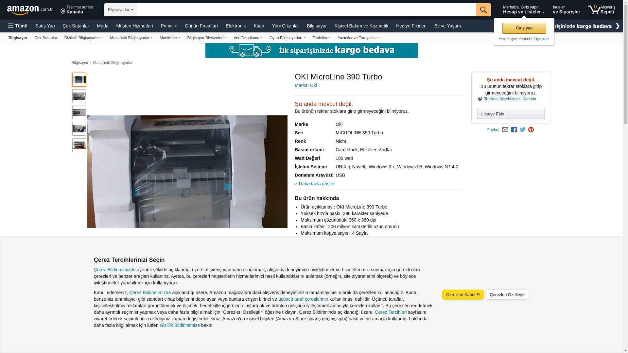Viewport: 628px width, 353px height.
Task: Open the Elektronik nav item
Action: click(235, 26)
